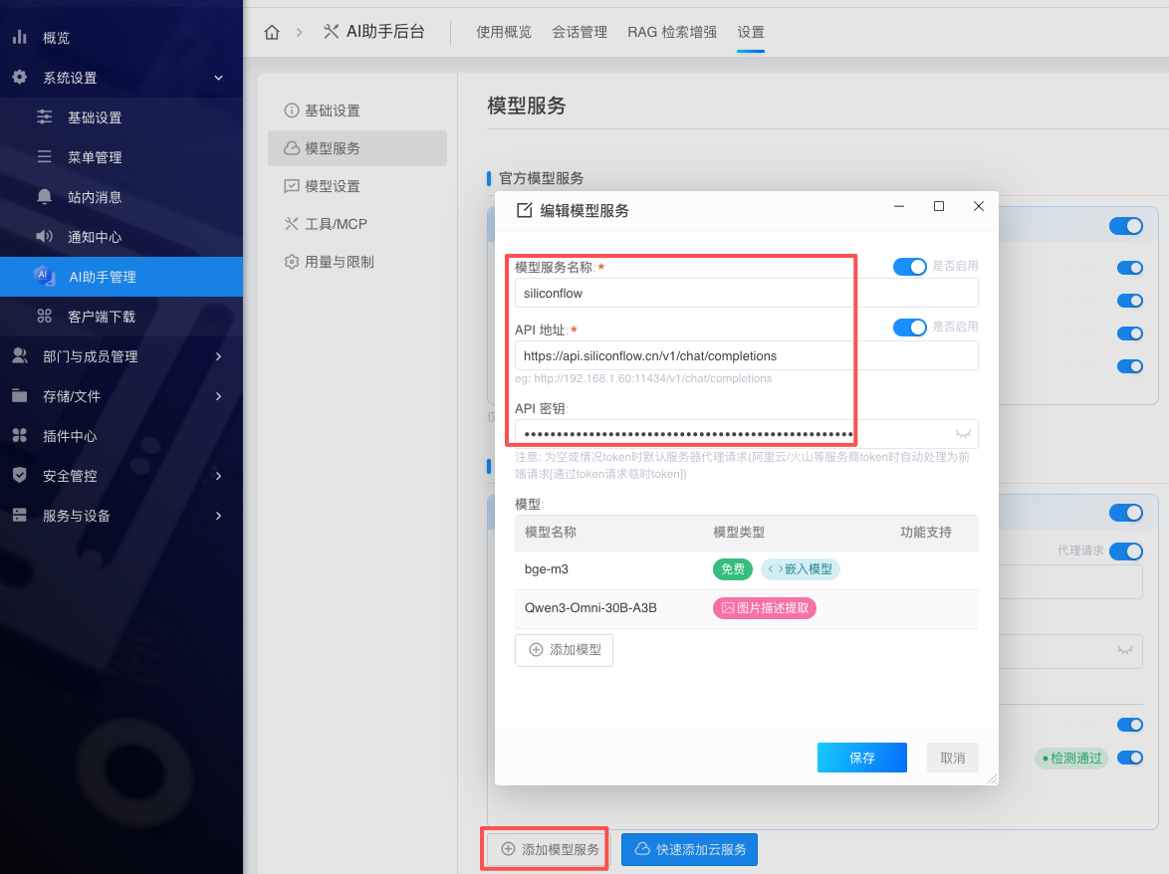The image size is (1169, 874).
Task: Click the 快速添加云服务 button
Action: pyautogui.click(x=689, y=849)
